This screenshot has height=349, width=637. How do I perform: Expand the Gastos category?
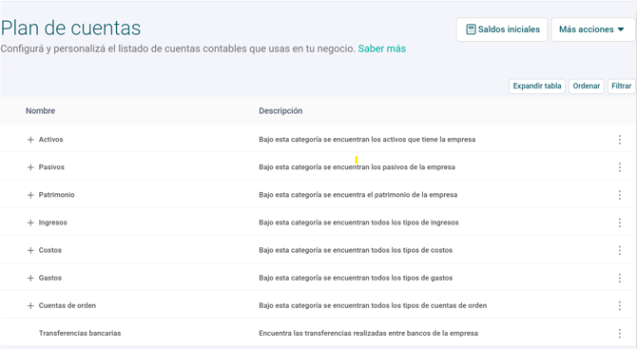tap(30, 278)
